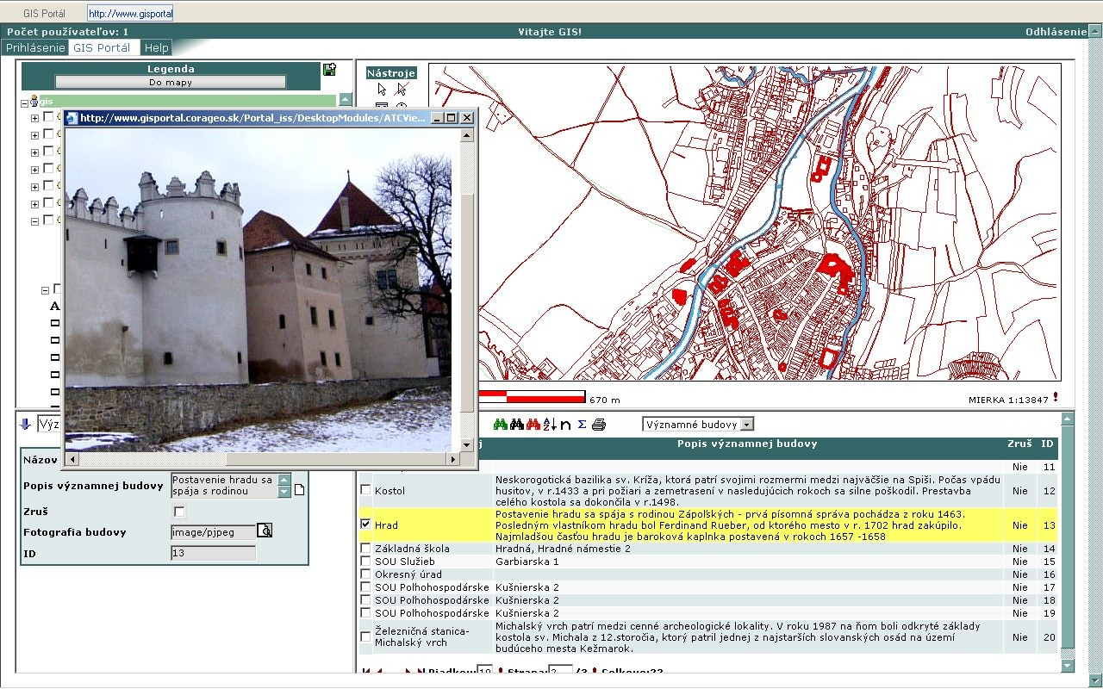Click the Nie cell in Hrad row
The width and height of the screenshot is (1103, 689).
pyautogui.click(x=1020, y=525)
